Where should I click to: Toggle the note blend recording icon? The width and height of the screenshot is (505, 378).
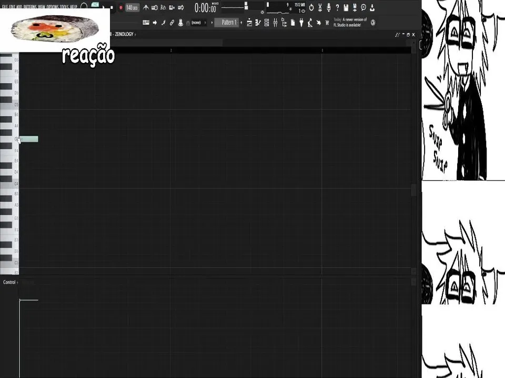point(163,23)
